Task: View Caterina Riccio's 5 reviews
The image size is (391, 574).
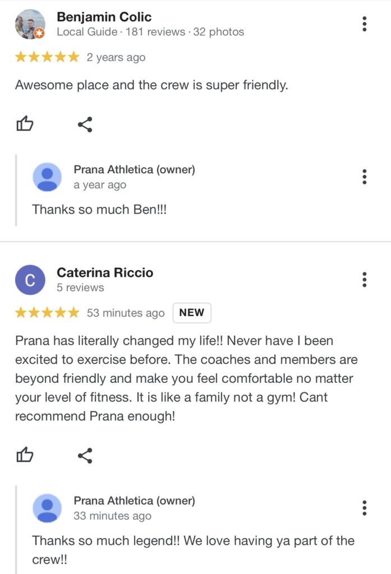Action: (80, 288)
